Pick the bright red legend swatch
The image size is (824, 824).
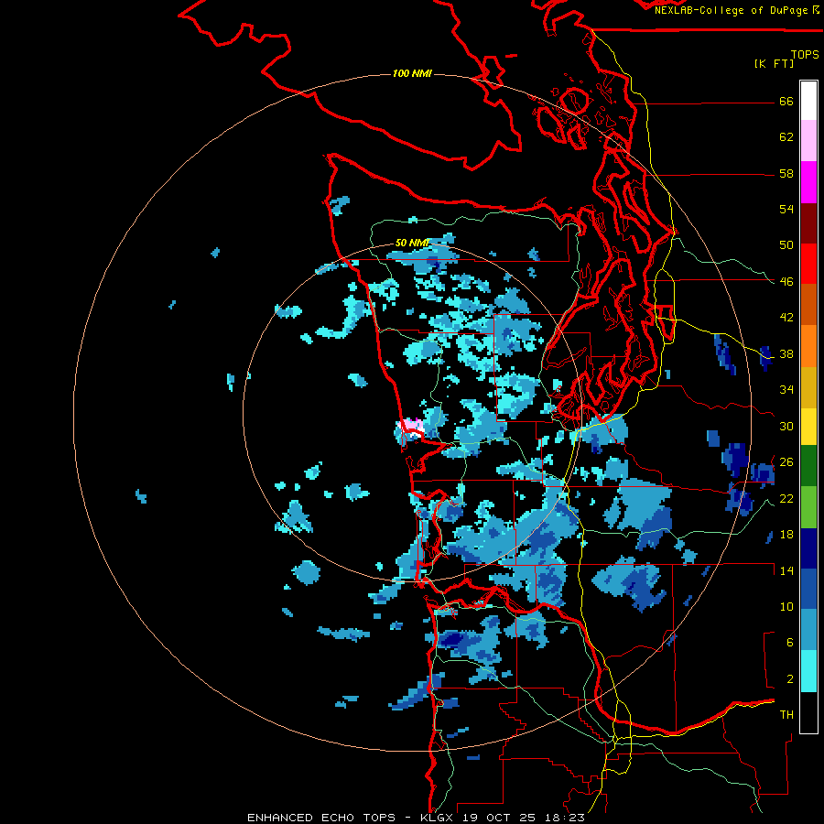tap(808, 264)
